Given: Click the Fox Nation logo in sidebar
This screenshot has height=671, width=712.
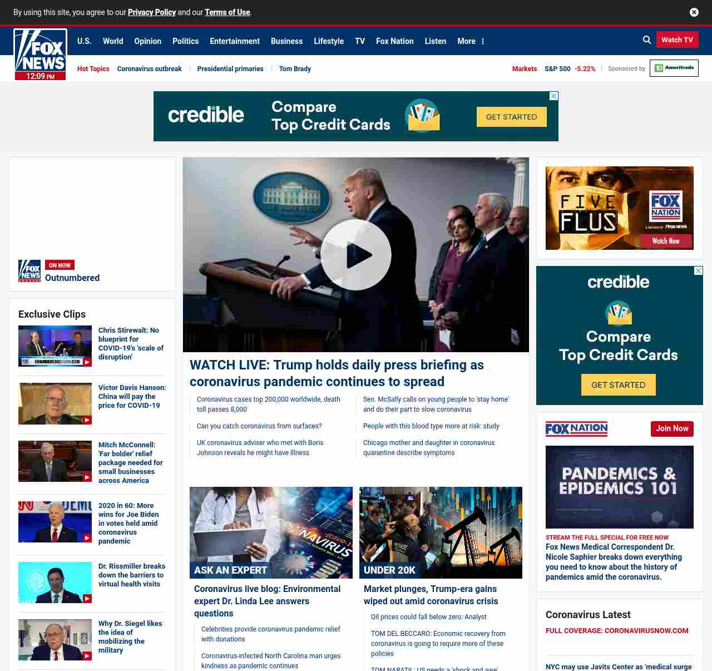Looking at the screenshot, I should (576, 429).
